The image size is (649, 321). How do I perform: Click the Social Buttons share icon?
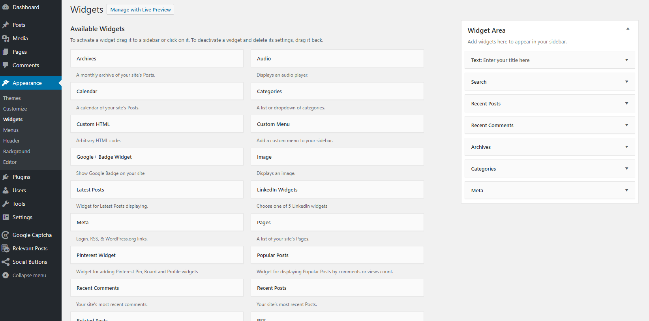[6, 262]
